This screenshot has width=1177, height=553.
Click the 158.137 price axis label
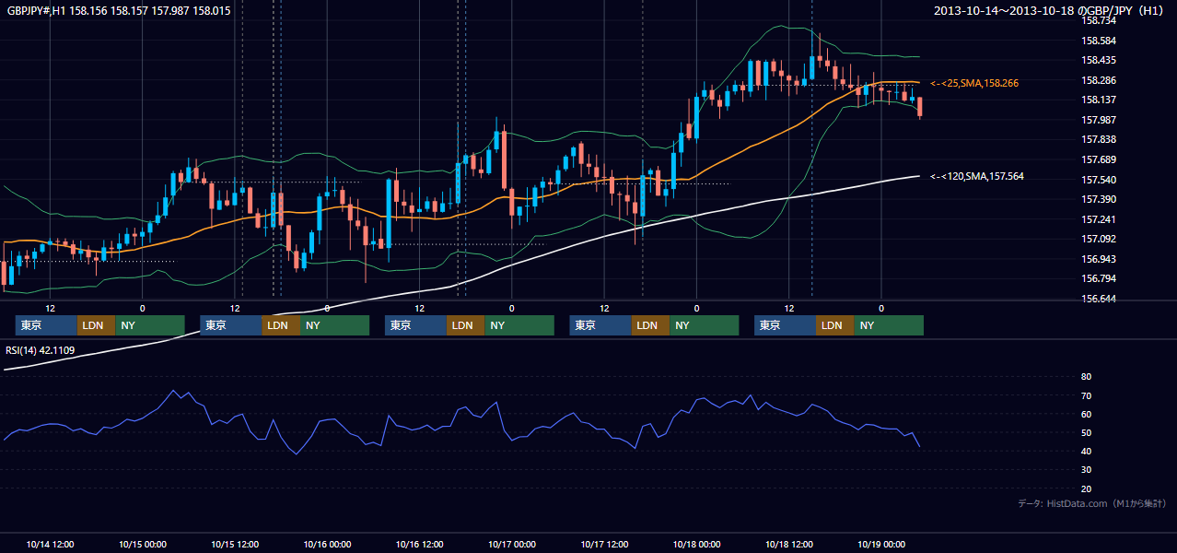1101,100
